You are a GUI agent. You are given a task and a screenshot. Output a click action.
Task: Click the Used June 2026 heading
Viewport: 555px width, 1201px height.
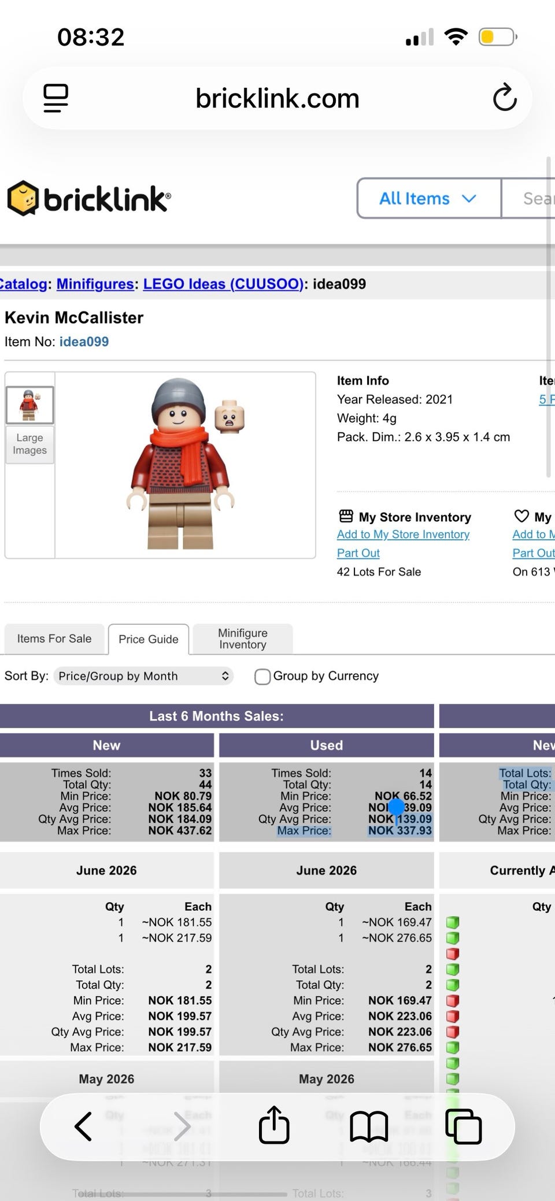327,870
